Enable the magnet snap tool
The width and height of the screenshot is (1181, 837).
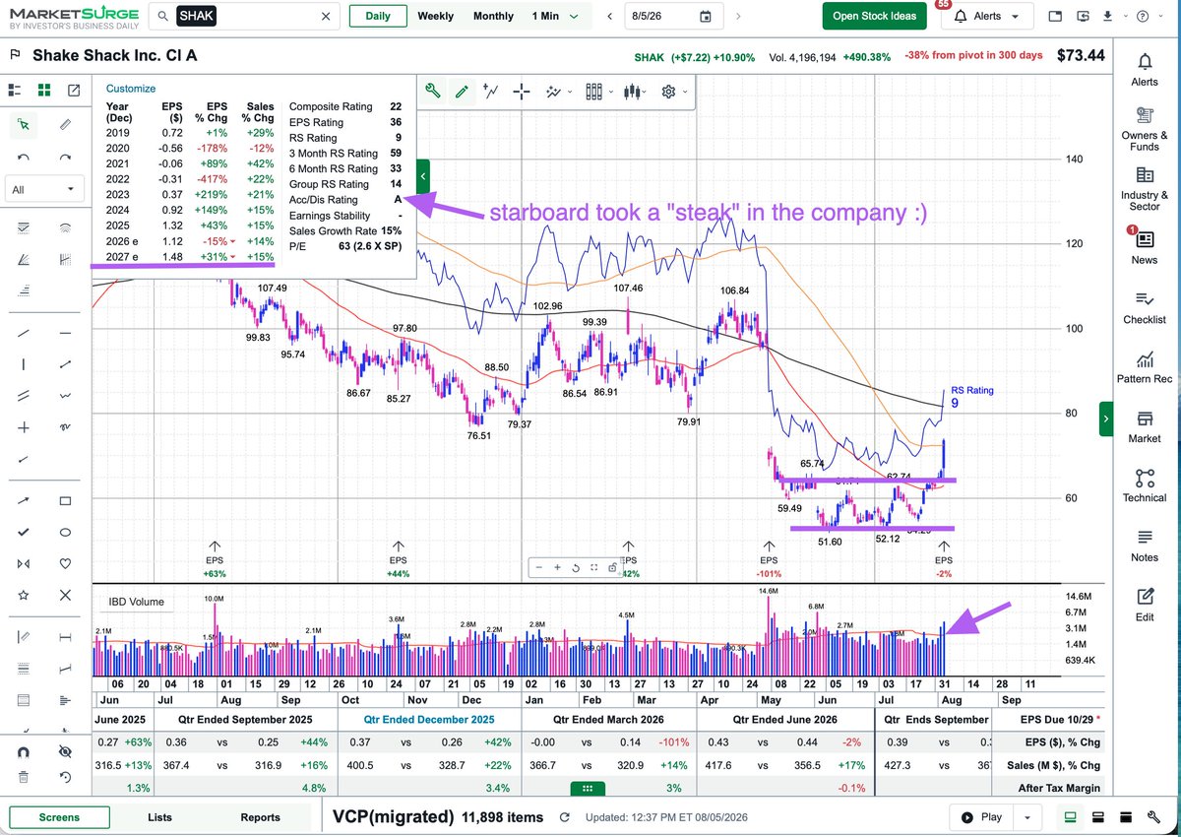[x=24, y=750]
